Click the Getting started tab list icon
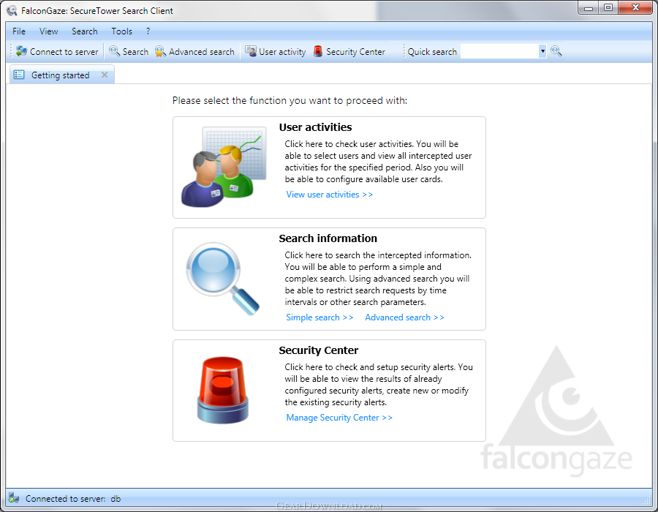 point(19,75)
